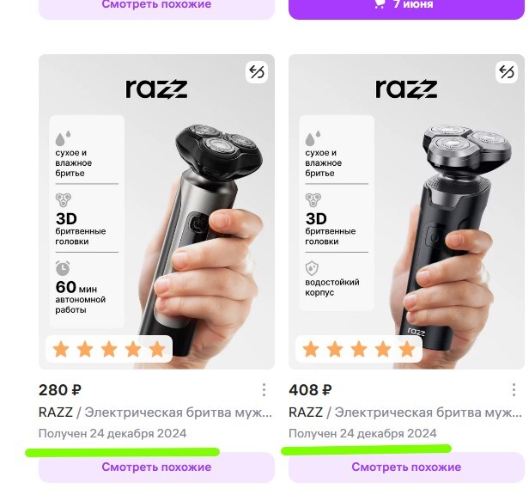Open the black razz shaver product image

[406, 206]
